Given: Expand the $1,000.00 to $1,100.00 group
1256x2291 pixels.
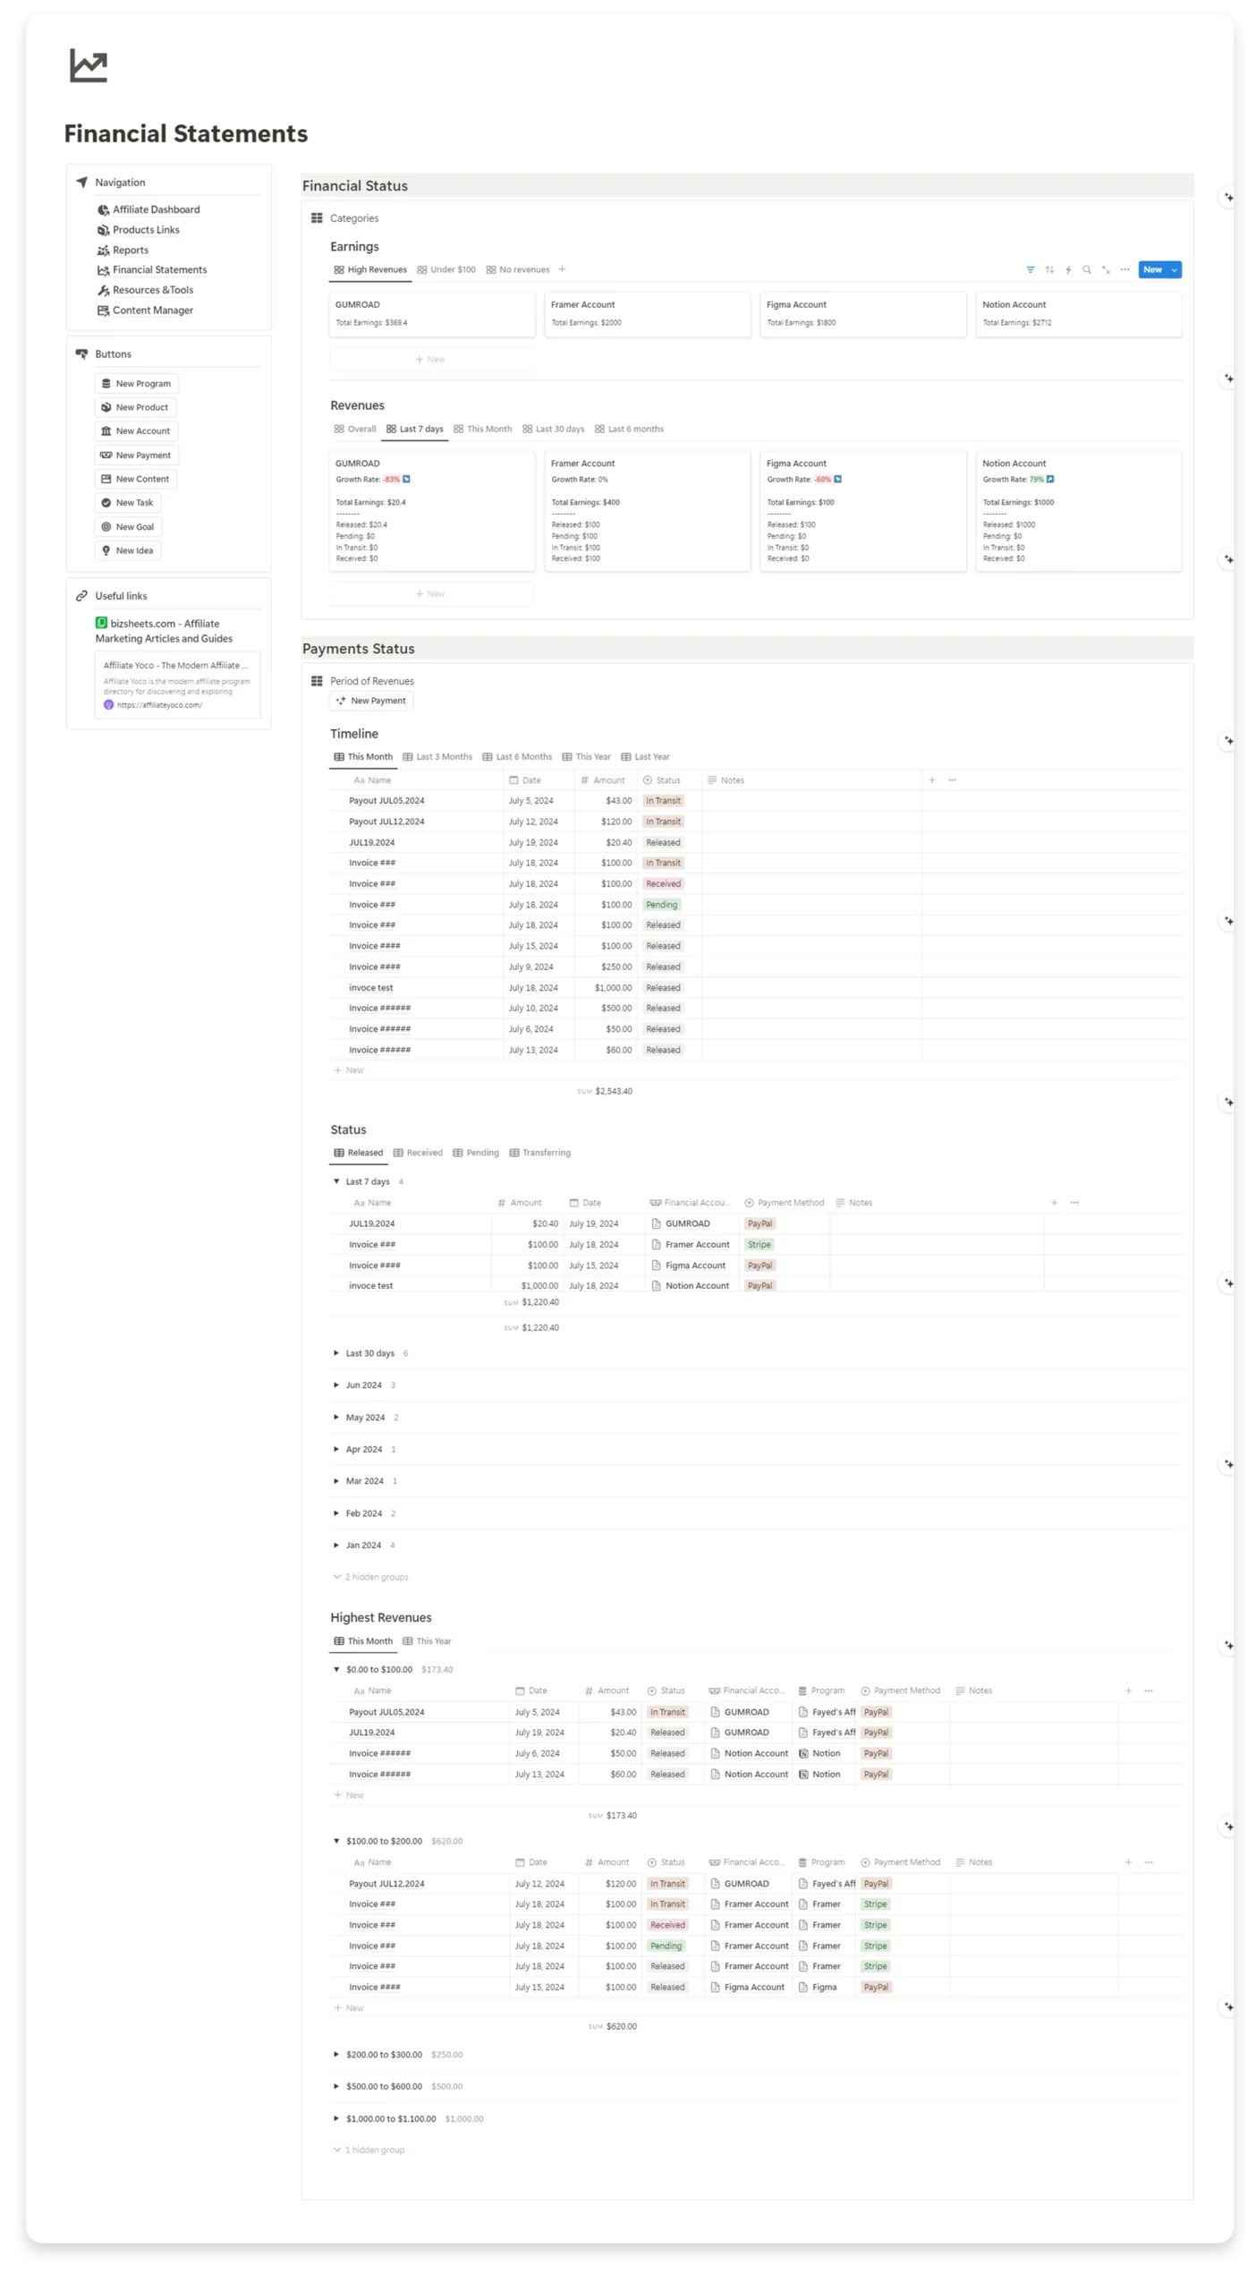Looking at the screenshot, I should point(336,2117).
